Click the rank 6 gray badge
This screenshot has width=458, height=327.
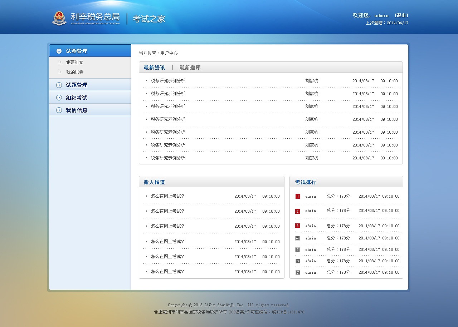298,261
